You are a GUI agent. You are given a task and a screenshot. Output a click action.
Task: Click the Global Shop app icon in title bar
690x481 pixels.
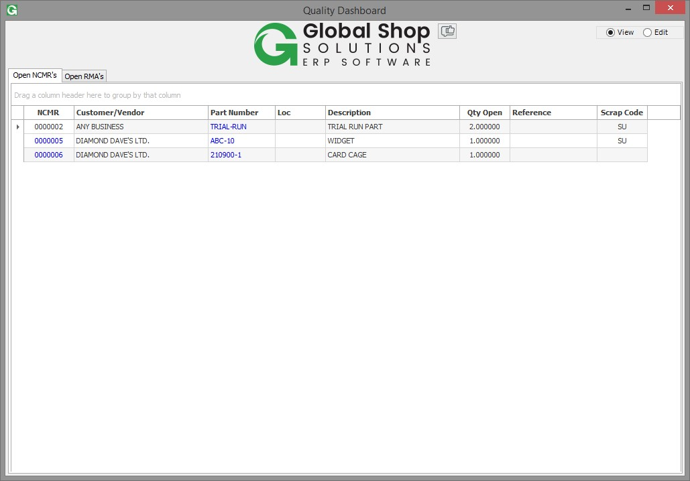click(12, 9)
